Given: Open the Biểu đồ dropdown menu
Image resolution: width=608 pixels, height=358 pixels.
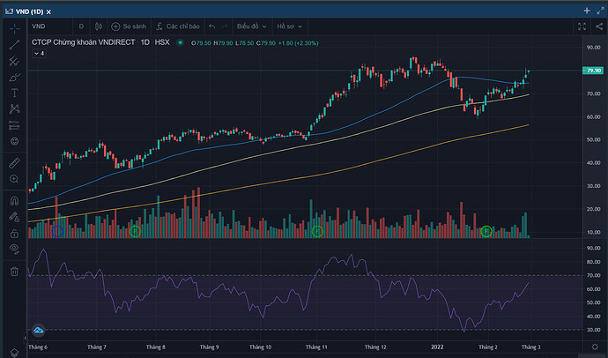Looking at the screenshot, I should (252, 26).
